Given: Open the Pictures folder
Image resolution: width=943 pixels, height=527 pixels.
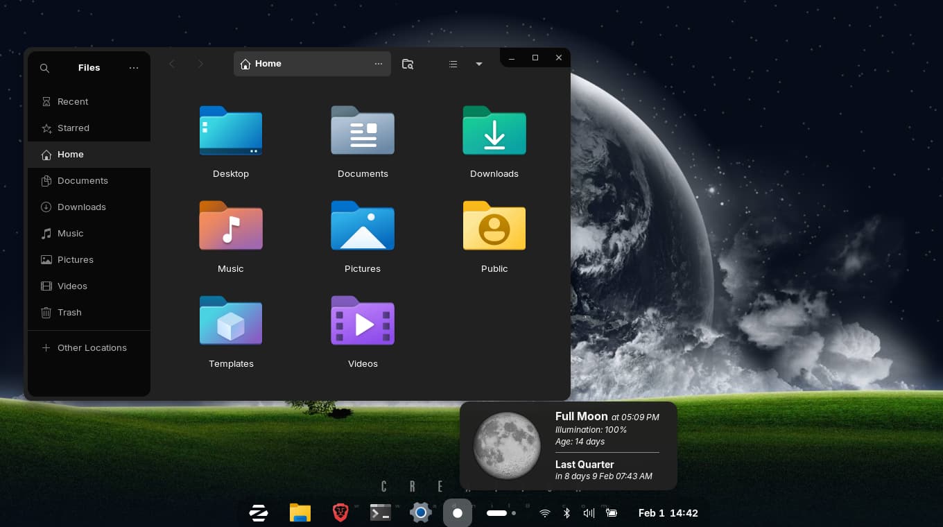Looking at the screenshot, I should point(362,226).
